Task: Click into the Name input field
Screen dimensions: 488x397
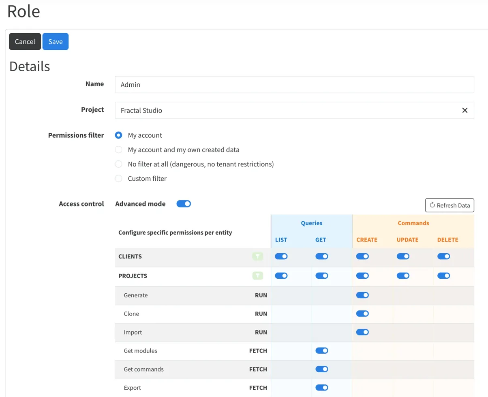Action: 294,85
